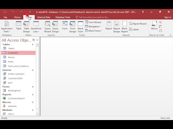Screen dimensions: 173x129
Task: Open Form Design view
Action: click(73, 27)
